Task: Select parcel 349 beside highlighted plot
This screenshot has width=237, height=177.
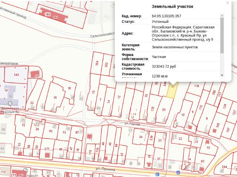Action: (165, 84)
